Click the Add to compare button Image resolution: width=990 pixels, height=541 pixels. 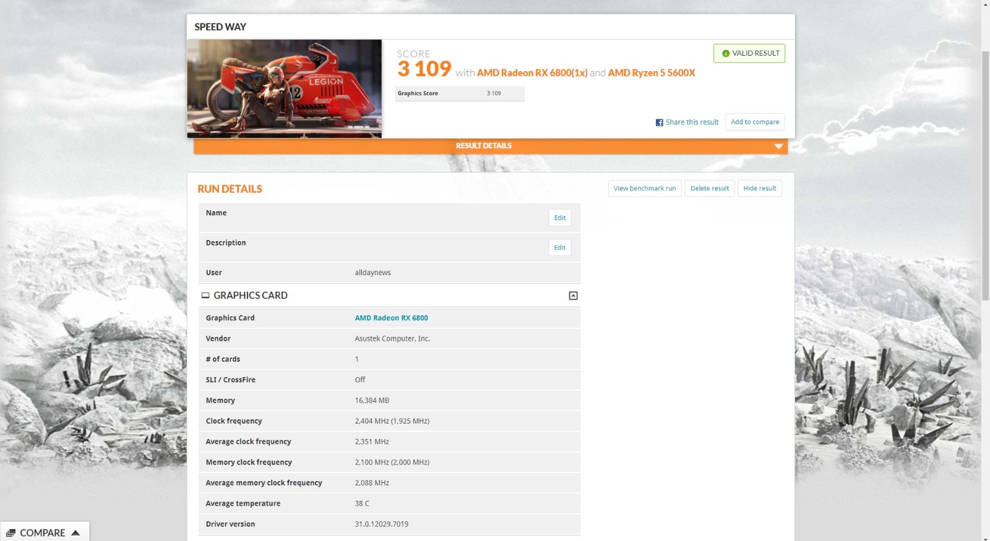tap(755, 122)
